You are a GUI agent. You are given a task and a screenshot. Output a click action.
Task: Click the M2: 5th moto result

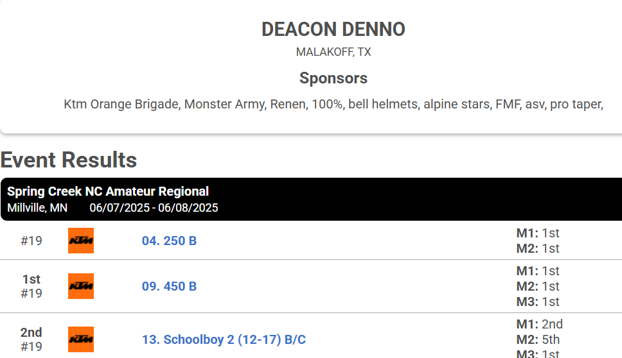point(538,339)
